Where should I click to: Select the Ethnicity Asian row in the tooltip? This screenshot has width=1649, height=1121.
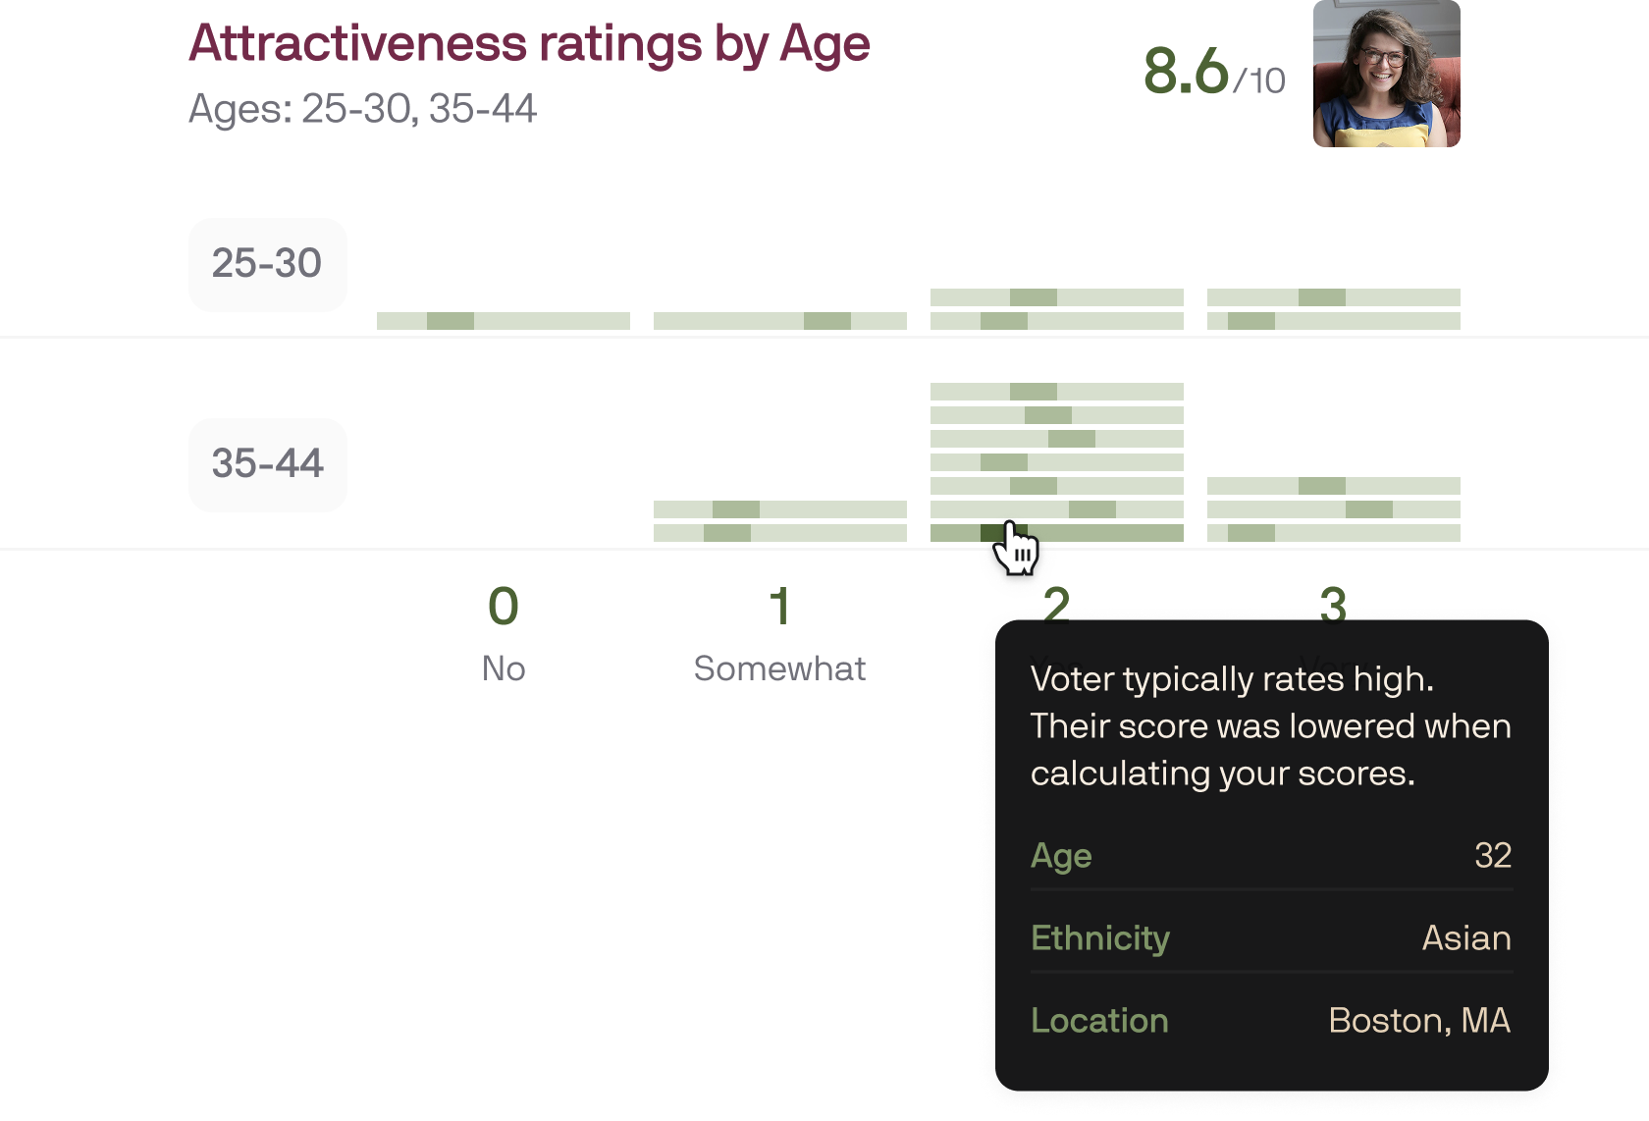point(1270,938)
